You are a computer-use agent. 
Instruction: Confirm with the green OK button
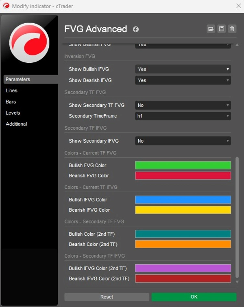coord(194,297)
